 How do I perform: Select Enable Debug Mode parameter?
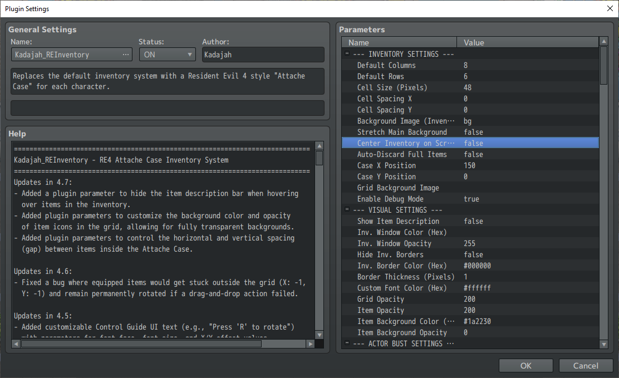pos(470,199)
